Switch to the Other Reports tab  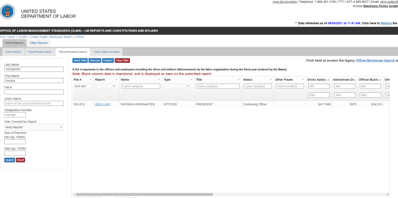click(39, 43)
